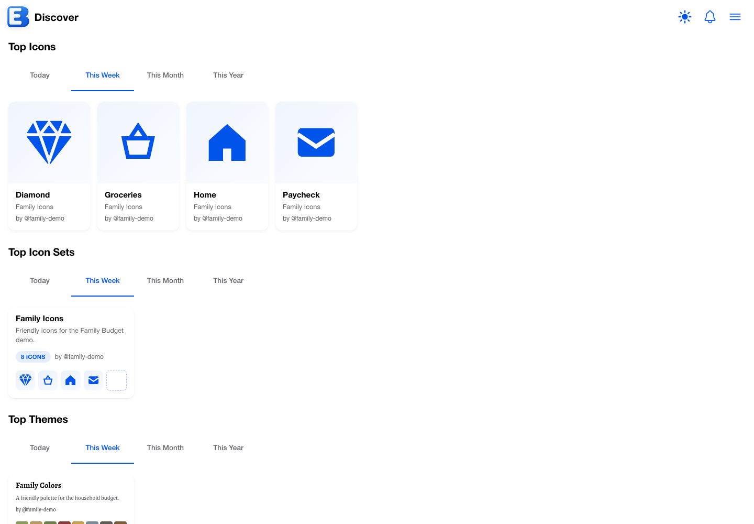Select This Week tab under Top Icon Sets
Image resolution: width=754 pixels, height=524 pixels.
coord(103,281)
